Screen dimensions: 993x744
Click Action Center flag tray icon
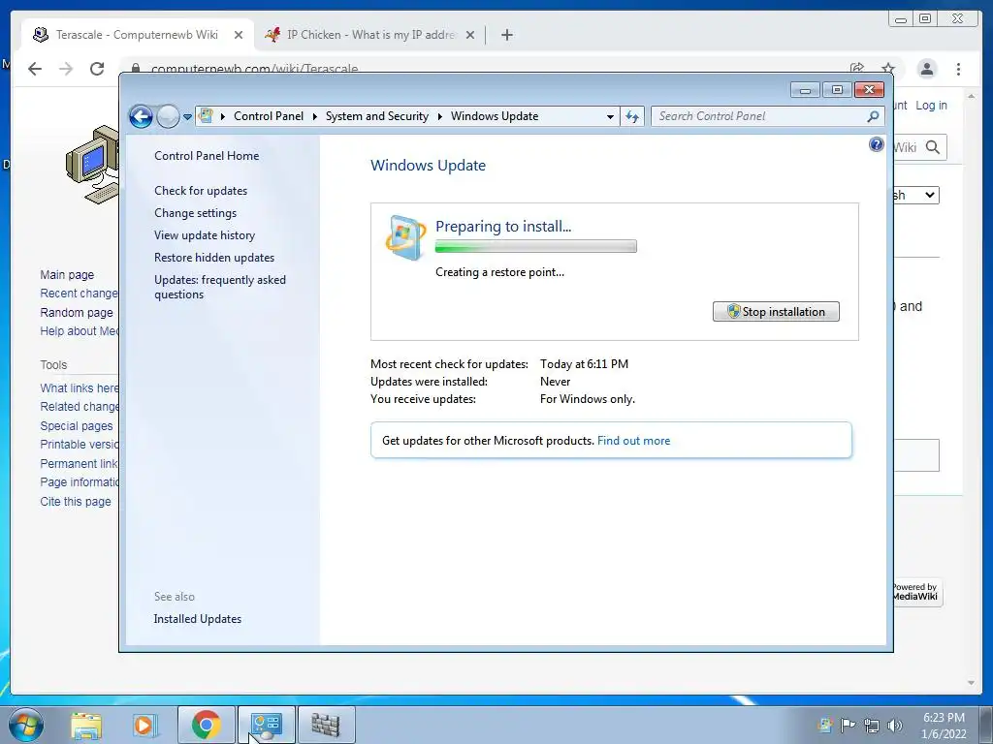click(848, 725)
